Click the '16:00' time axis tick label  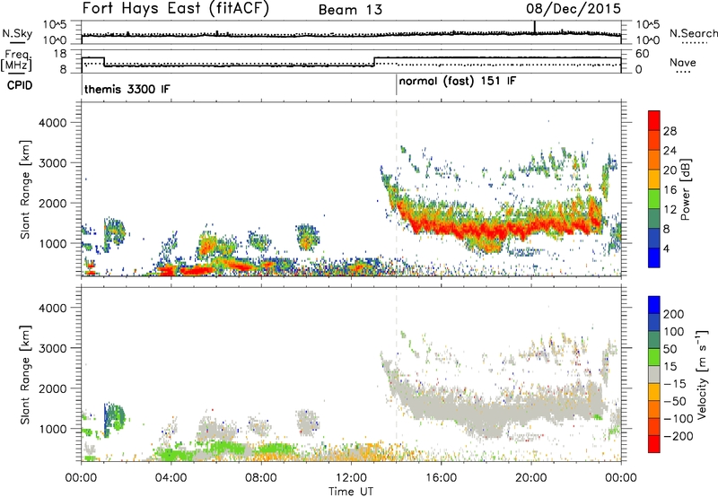pyautogui.click(x=441, y=478)
